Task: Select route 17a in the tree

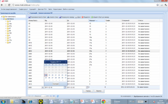Action: (x=10, y=40)
